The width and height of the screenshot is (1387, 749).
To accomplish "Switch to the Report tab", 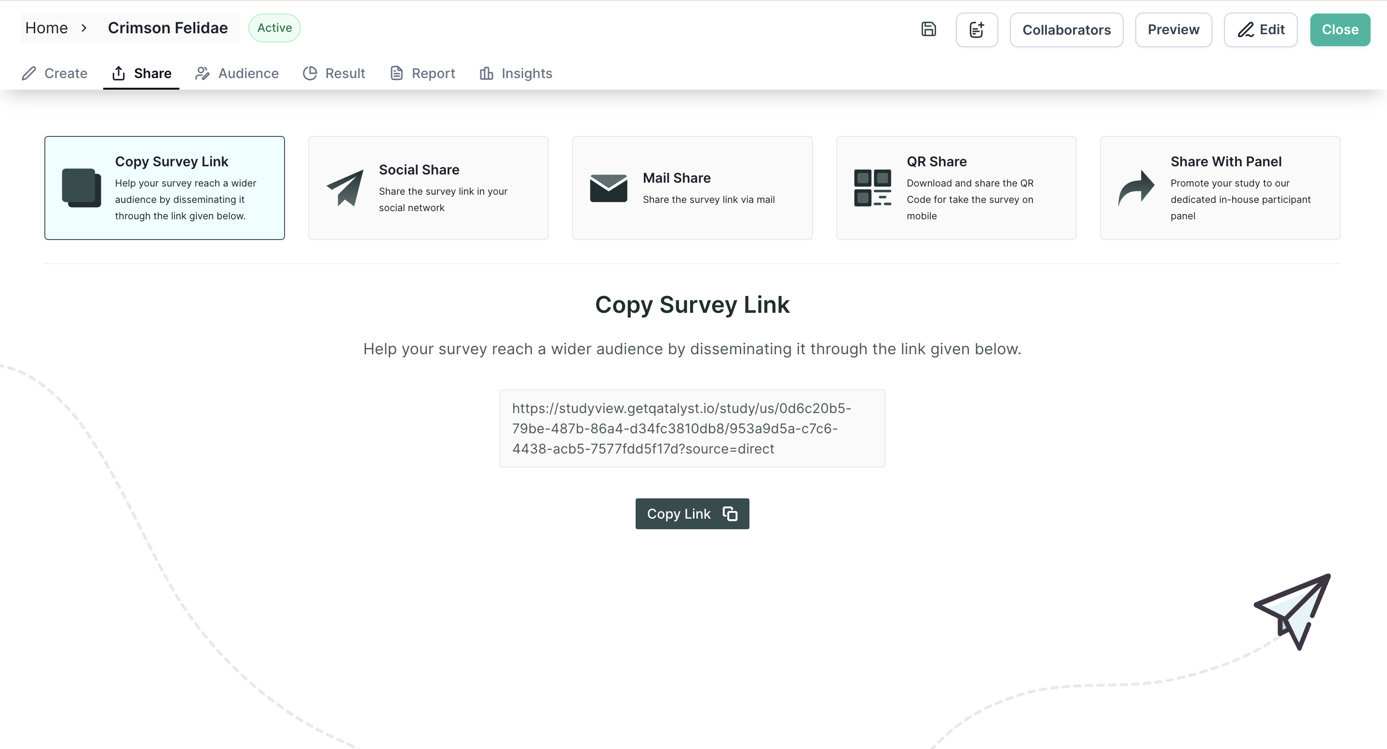I will pos(422,73).
